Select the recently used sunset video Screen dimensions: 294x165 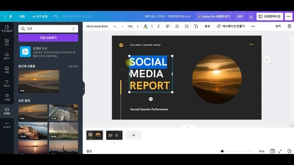point(39,82)
